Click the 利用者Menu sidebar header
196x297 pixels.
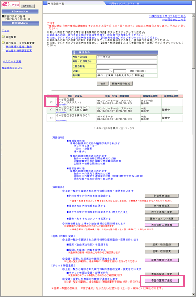pyautogui.click(x=20, y=23)
